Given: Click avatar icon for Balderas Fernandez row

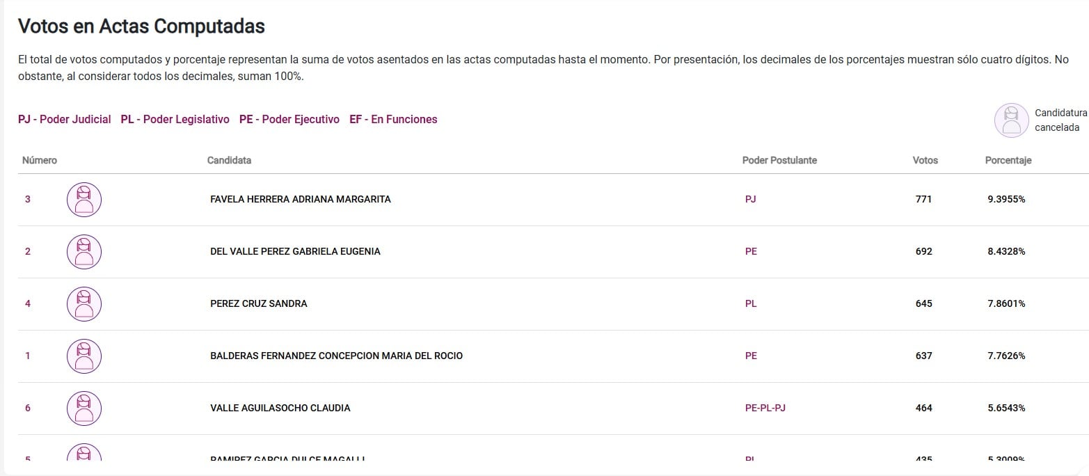Looking at the screenshot, I should pos(84,356).
